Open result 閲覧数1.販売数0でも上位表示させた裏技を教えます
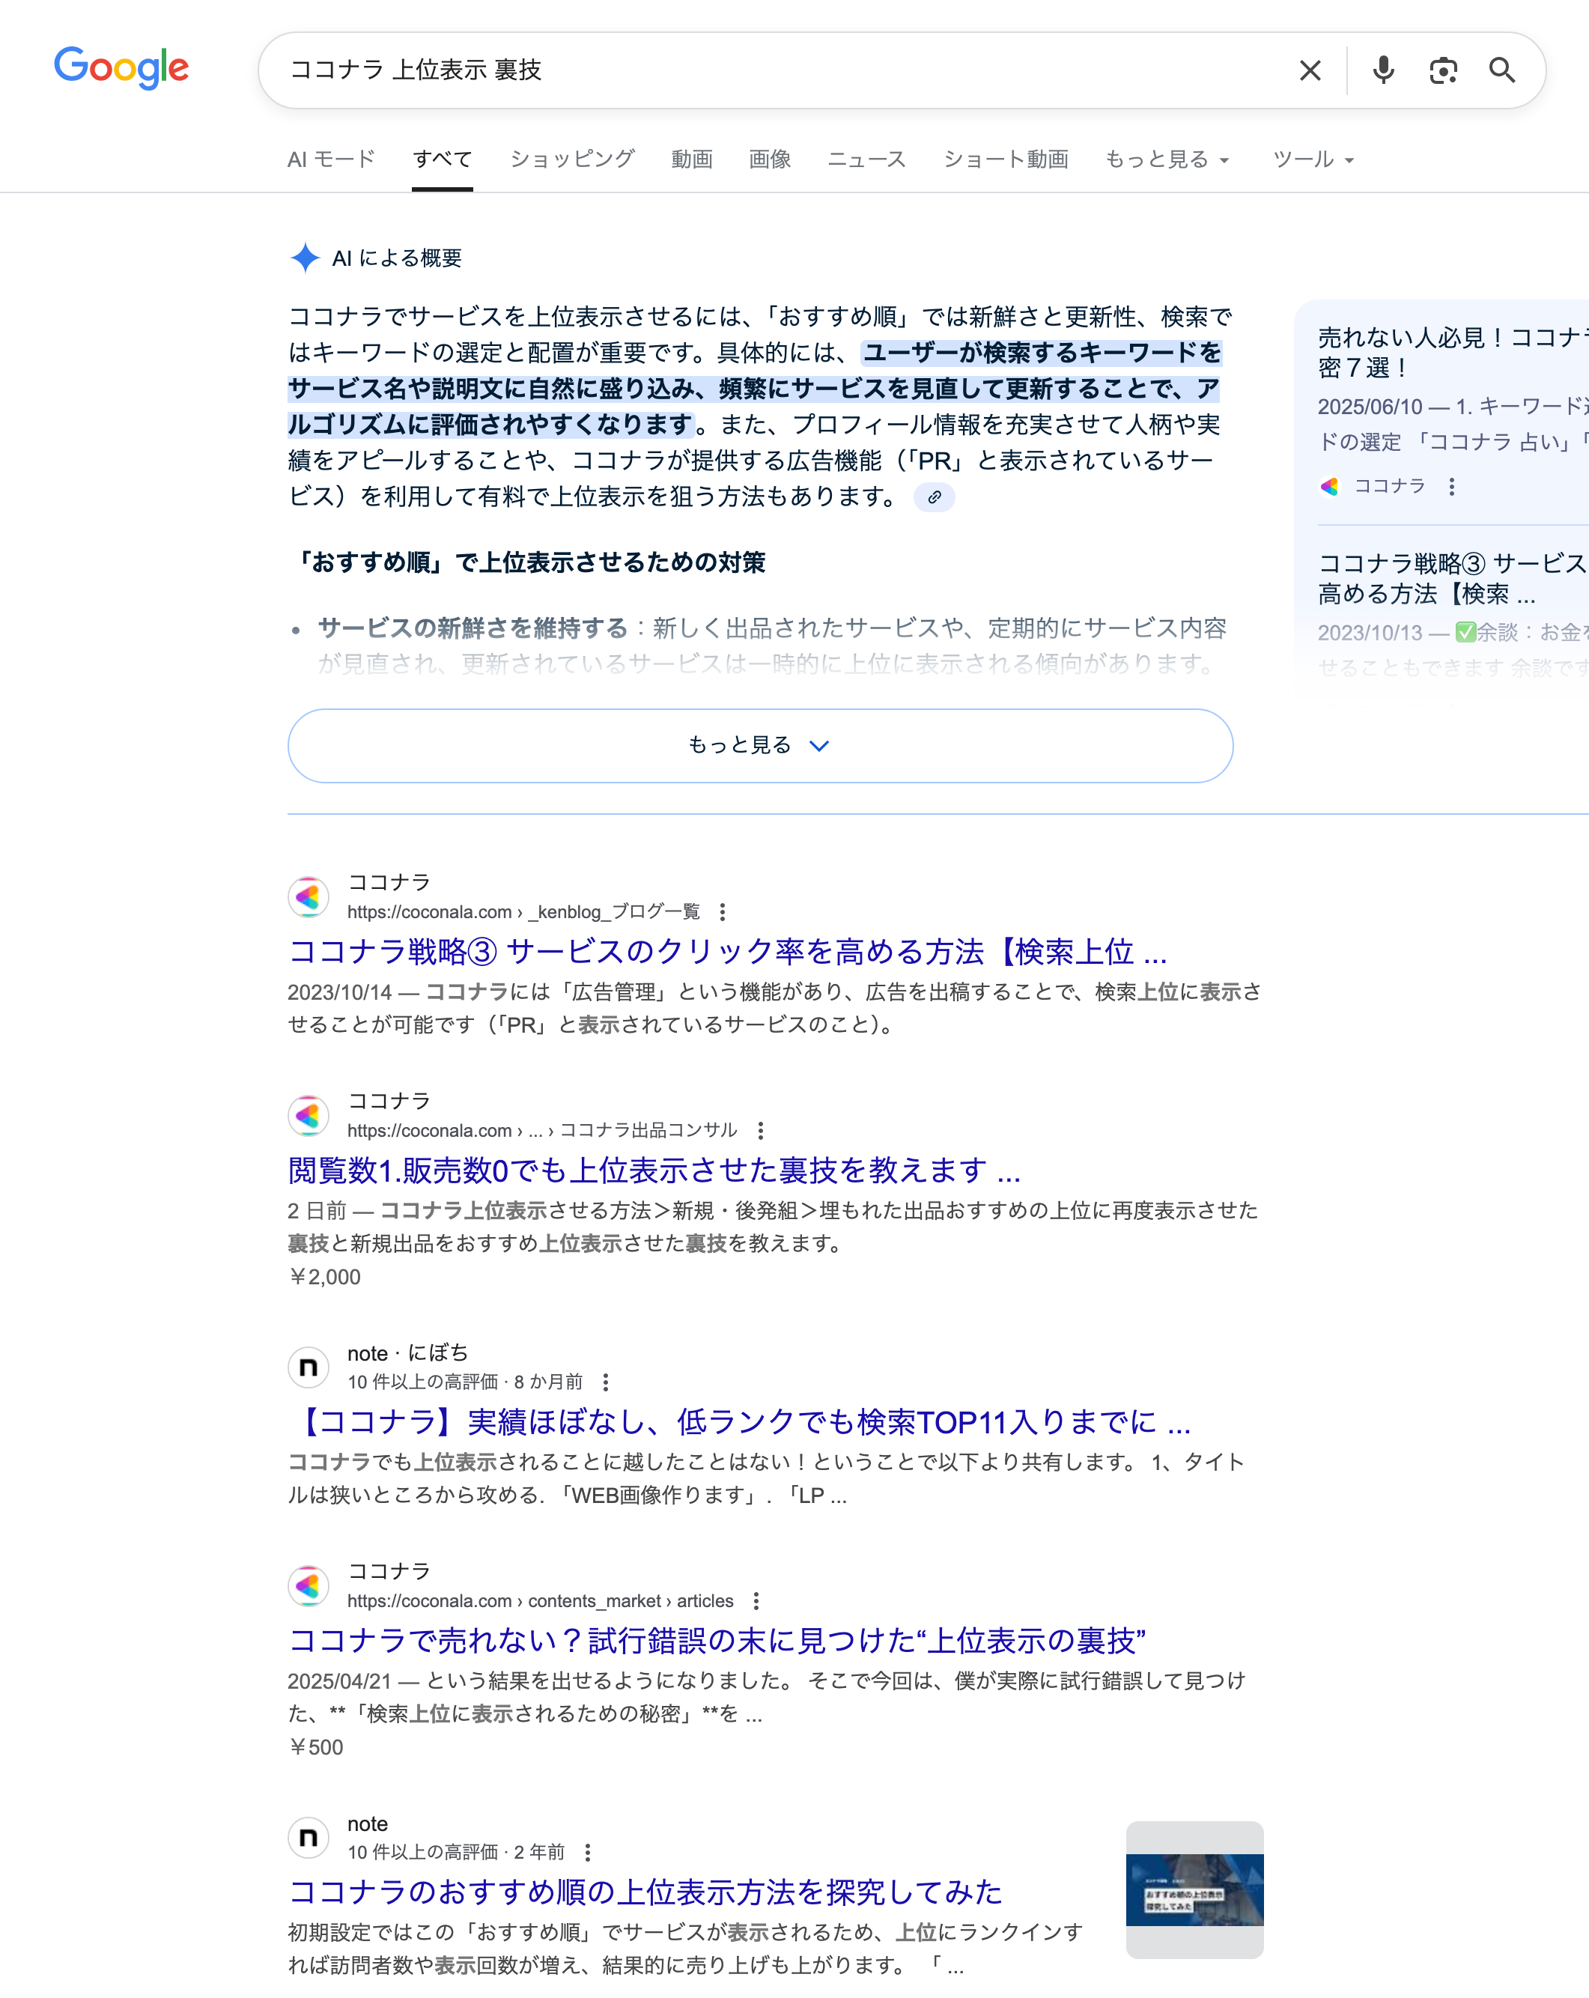The height and width of the screenshot is (1998, 1589). point(654,1170)
